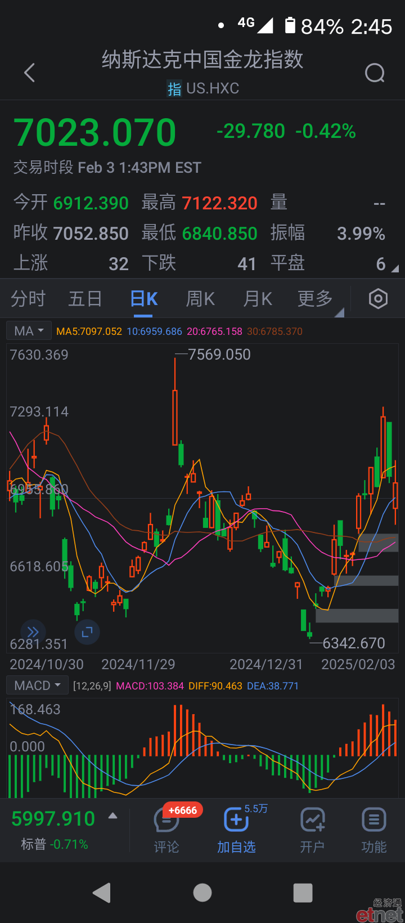Tap the 2024/10/30 date label
Screen dimensions: 405x923
[x=47, y=665]
